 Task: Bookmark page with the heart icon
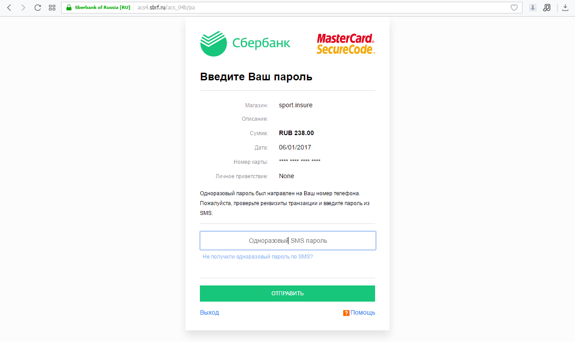click(x=514, y=8)
